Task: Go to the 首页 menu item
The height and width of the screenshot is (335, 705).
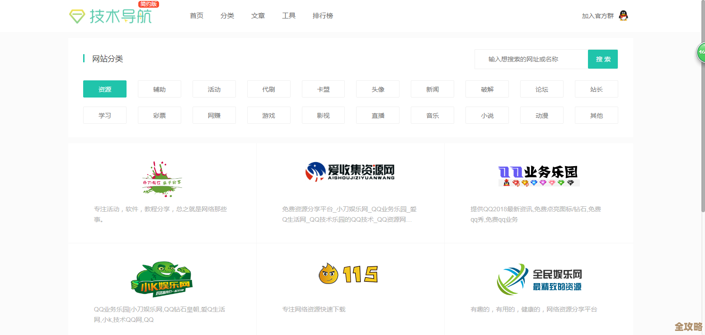Action: pyautogui.click(x=197, y=15)
